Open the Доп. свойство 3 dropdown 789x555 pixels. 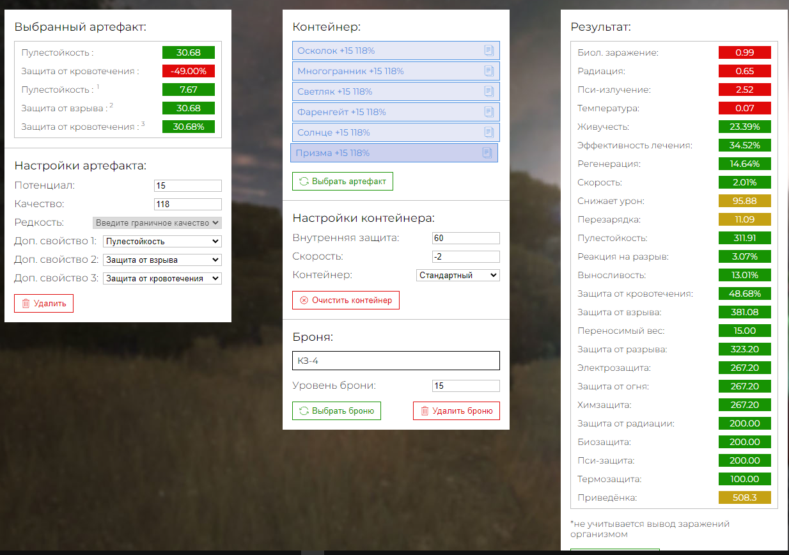coord(162,279)
